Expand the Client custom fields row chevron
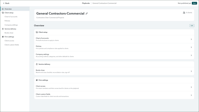Image resolution: width=199 pixels, height=112 pixels. [191, 95]
